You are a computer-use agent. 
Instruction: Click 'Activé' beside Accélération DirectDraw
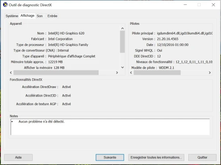[66, 87]
